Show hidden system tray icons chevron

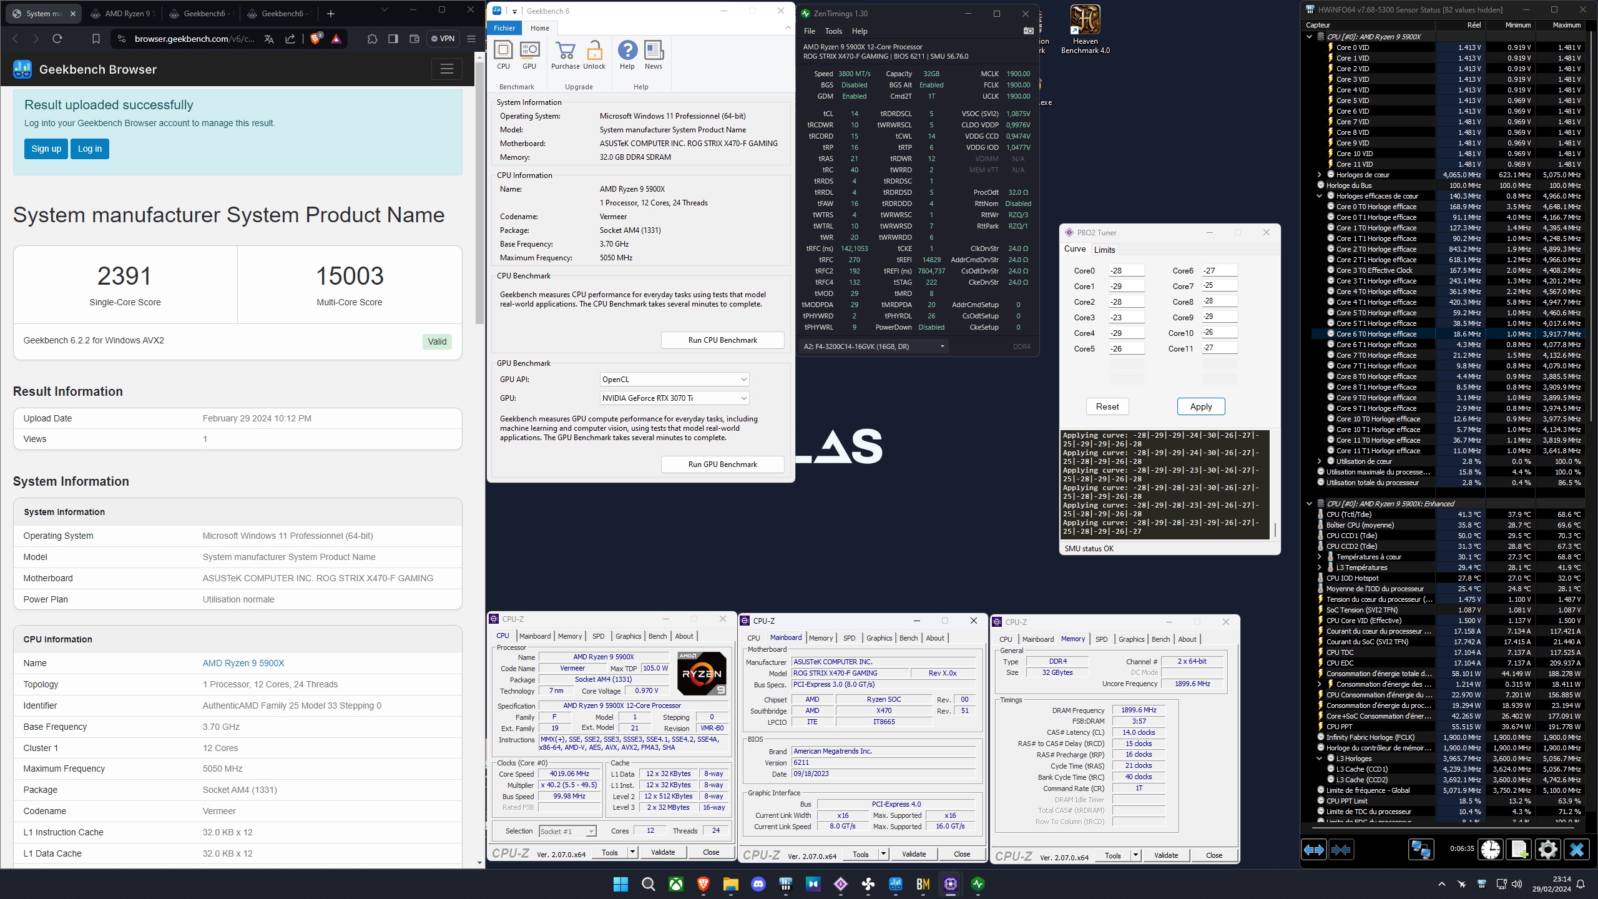click(x=1441, y=884)
